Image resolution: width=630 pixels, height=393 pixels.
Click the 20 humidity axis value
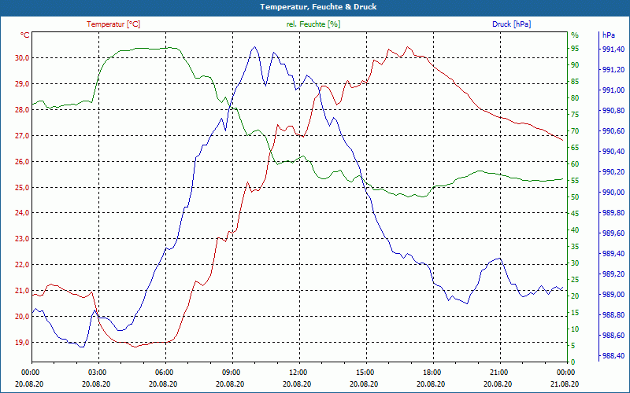[575, 296]
